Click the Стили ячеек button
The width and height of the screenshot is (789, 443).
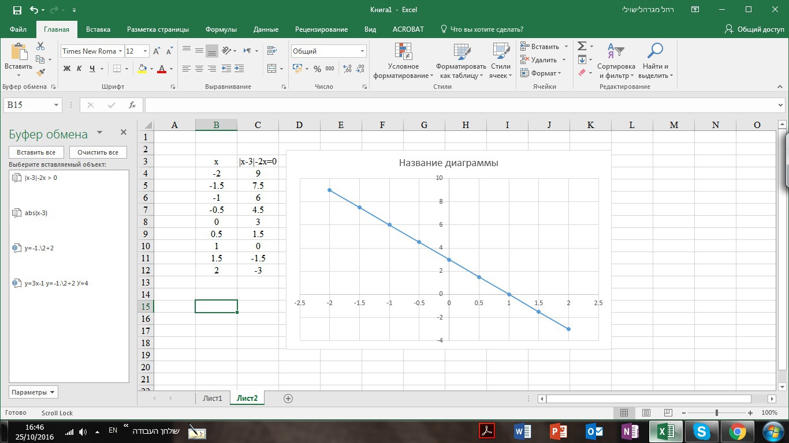[500, 61]
